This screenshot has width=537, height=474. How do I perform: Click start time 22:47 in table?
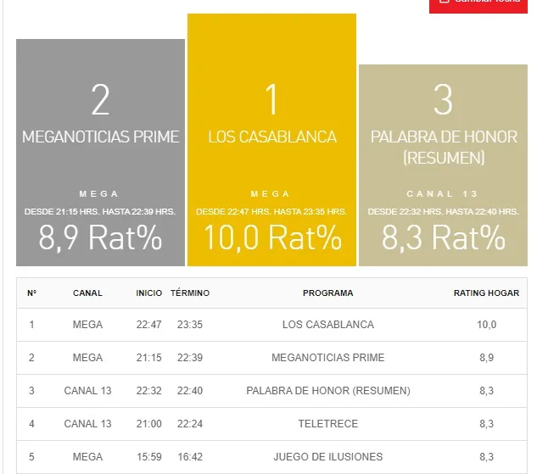click(x=149, y=325)
